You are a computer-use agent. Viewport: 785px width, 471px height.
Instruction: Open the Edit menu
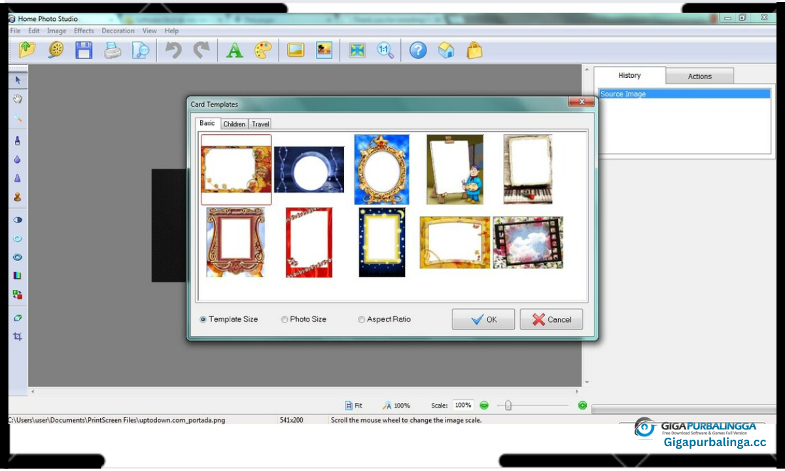tap(34, 31)
